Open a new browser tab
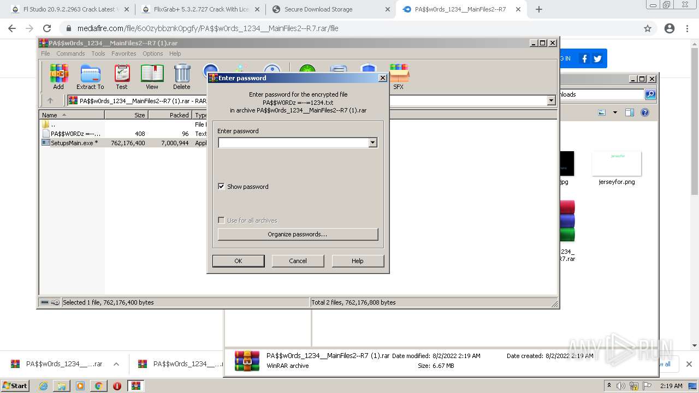Viewport: 699px width, 393px height. [538, 9]
